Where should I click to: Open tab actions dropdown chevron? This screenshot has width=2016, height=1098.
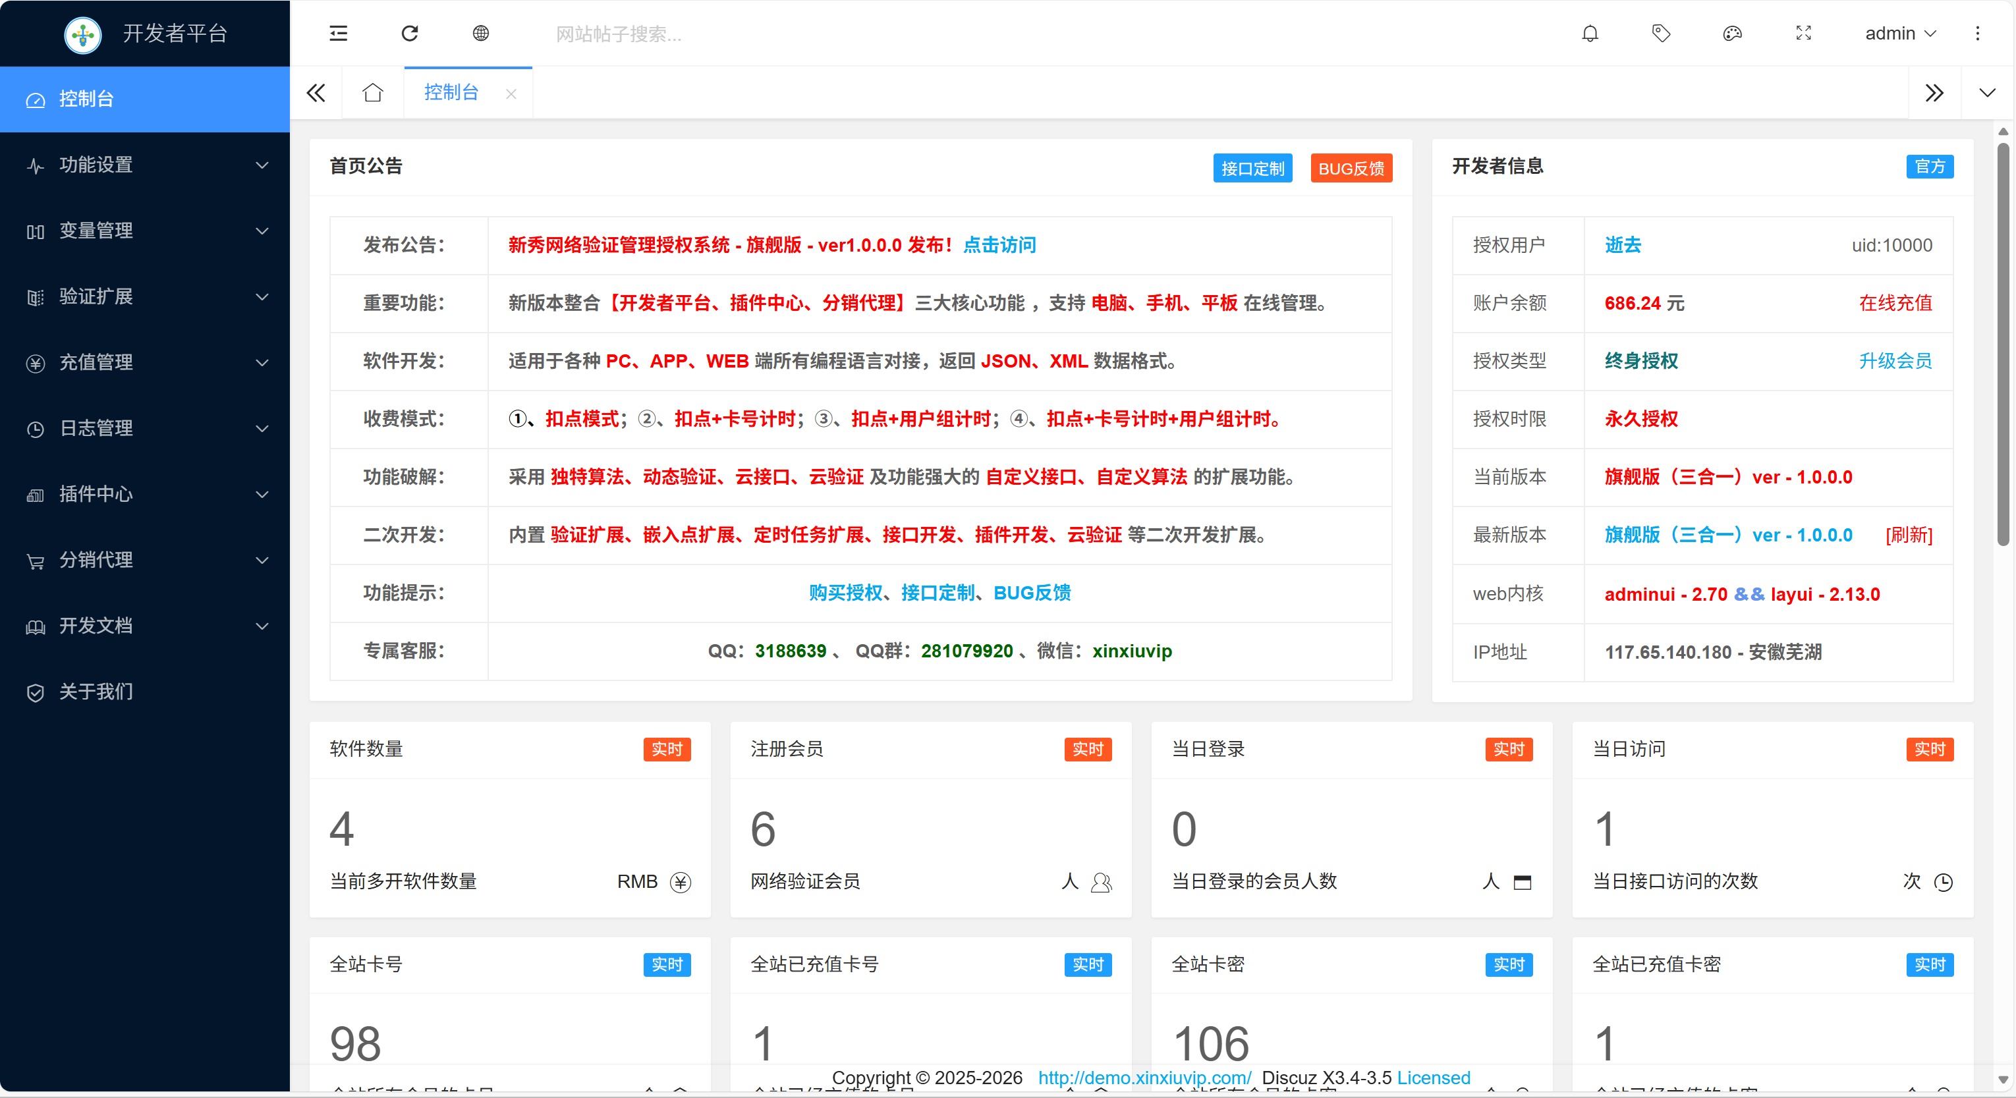(x=1987, y=92)
